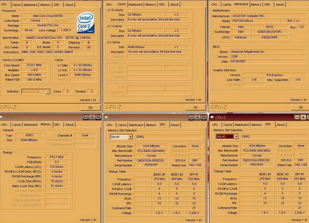Open the Slot #1 memory slot dropdown

pos(130,137)
